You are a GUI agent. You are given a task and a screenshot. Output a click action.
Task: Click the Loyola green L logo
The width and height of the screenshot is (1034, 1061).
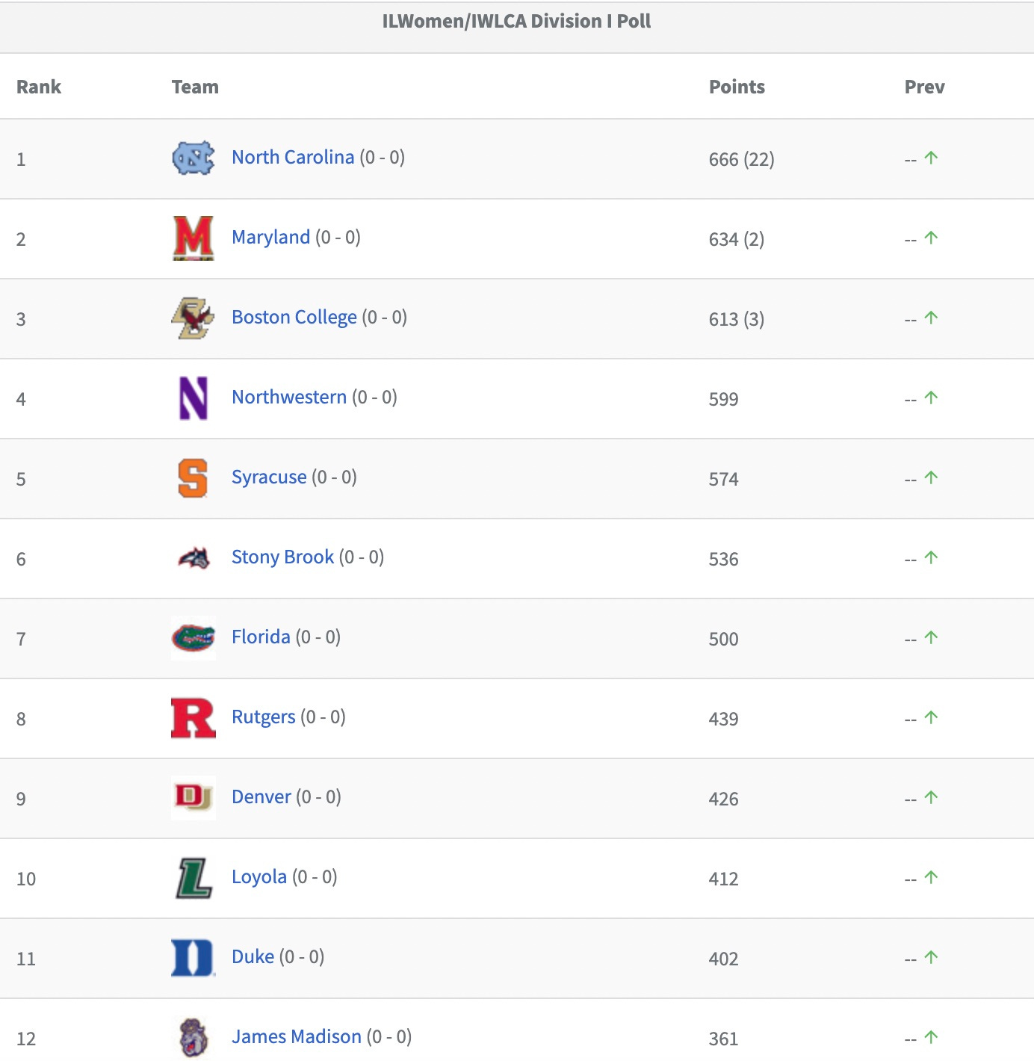point(194,878)
